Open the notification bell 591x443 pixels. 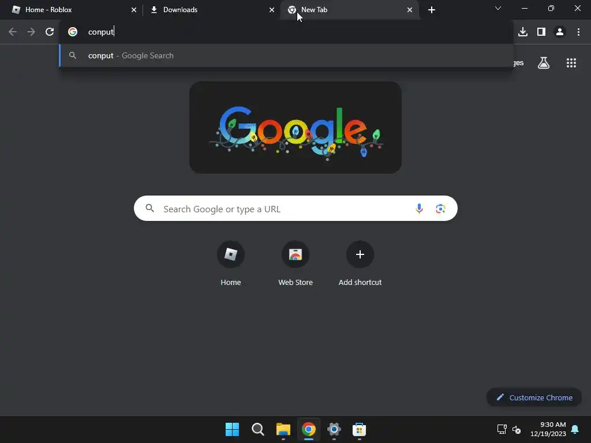pyautogui.click(x=575, y=429)
